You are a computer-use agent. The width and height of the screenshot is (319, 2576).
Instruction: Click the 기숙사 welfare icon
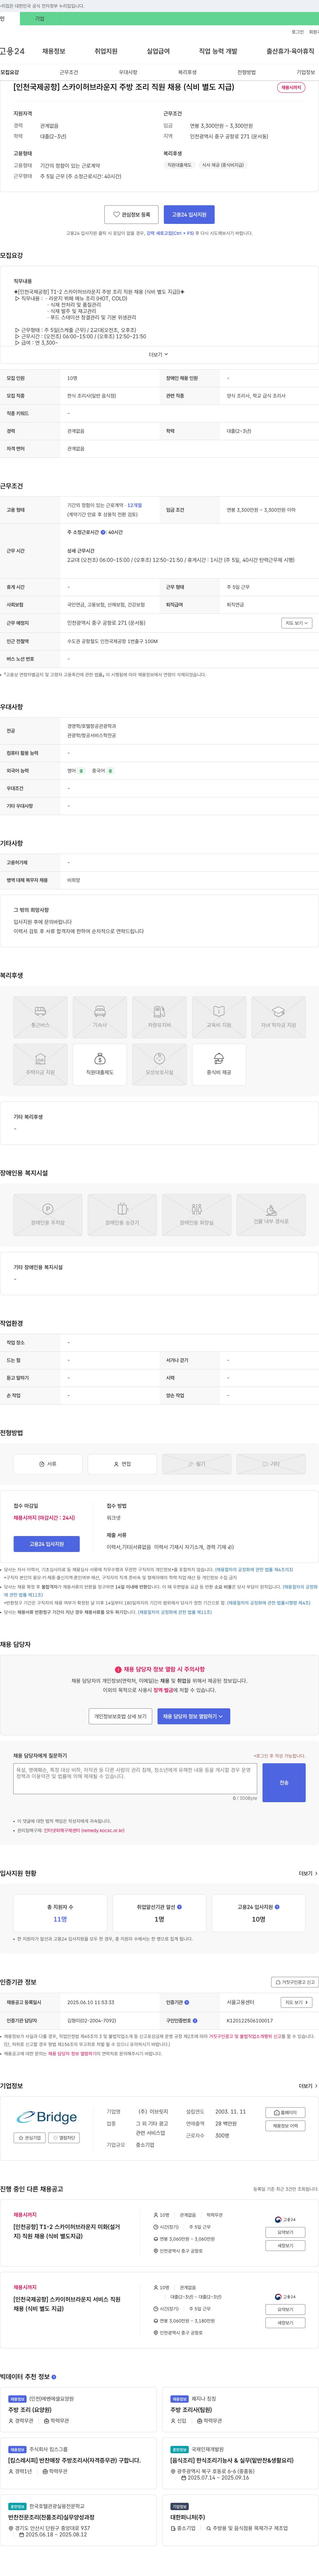point(100,1017)
